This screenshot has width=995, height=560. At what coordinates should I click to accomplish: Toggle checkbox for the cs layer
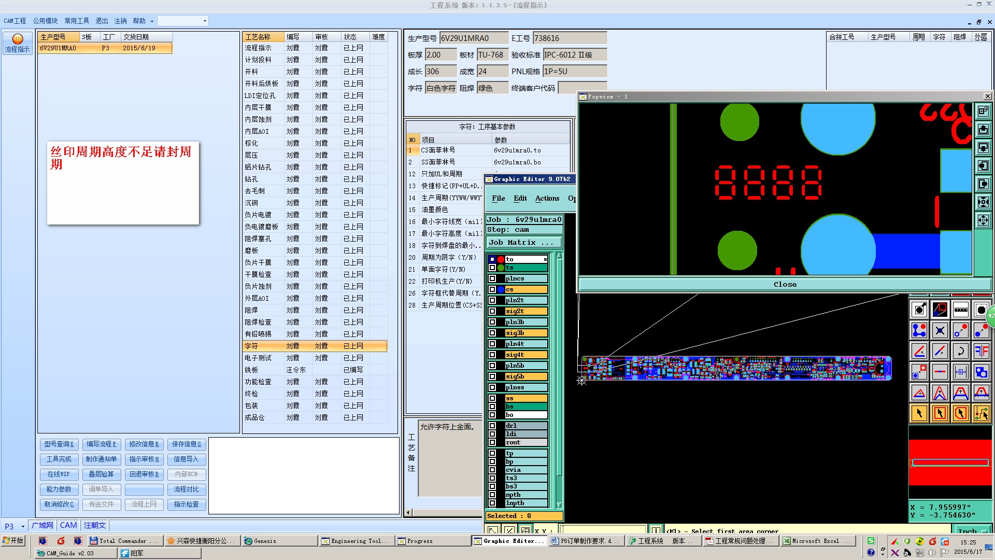492,289
